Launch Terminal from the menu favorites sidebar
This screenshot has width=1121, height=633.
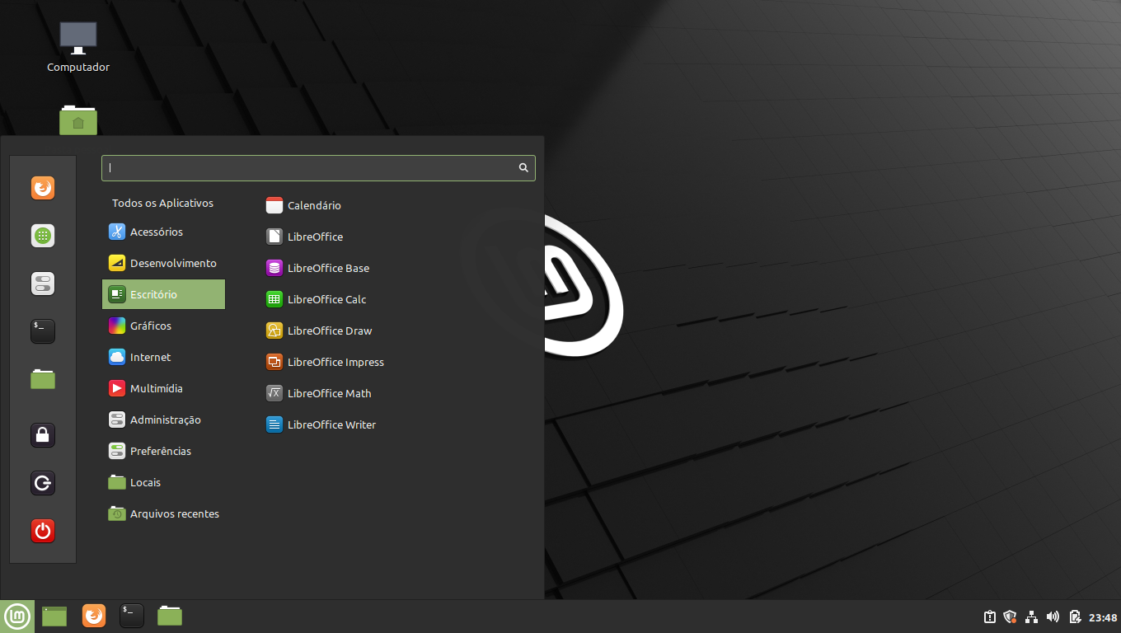click(x=43, y=331)
